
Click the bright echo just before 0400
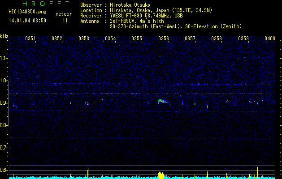tap(257, 103)
